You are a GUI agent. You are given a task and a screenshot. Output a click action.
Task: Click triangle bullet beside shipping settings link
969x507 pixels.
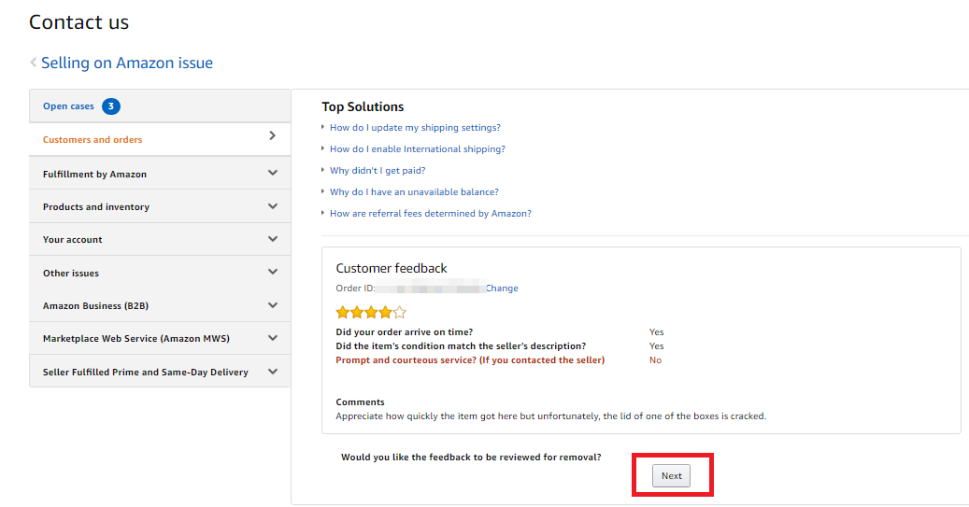(323, 127)
